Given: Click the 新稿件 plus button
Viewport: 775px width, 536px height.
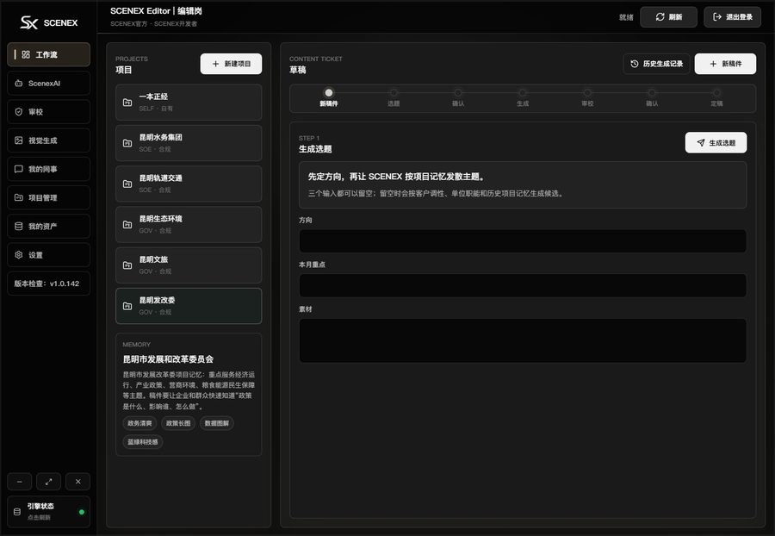Looking at the screenshot, I should tap(725, 64).
